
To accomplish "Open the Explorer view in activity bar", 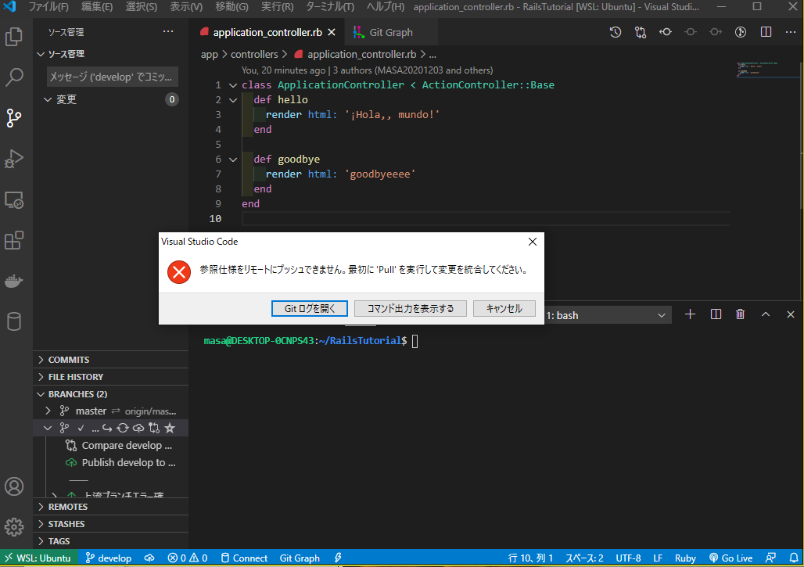I will [14, 37].
